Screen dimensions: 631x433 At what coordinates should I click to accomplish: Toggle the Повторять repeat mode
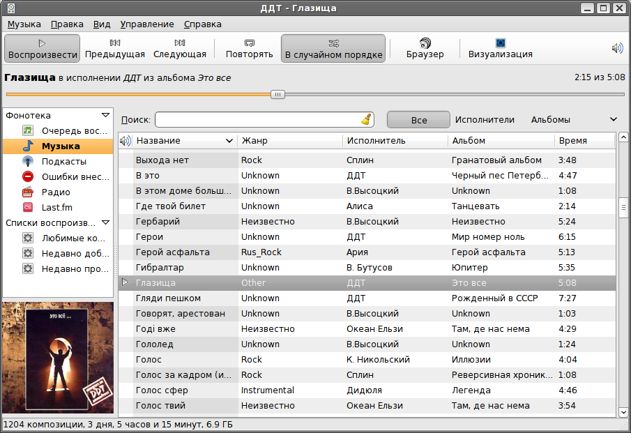click(249, 48)
